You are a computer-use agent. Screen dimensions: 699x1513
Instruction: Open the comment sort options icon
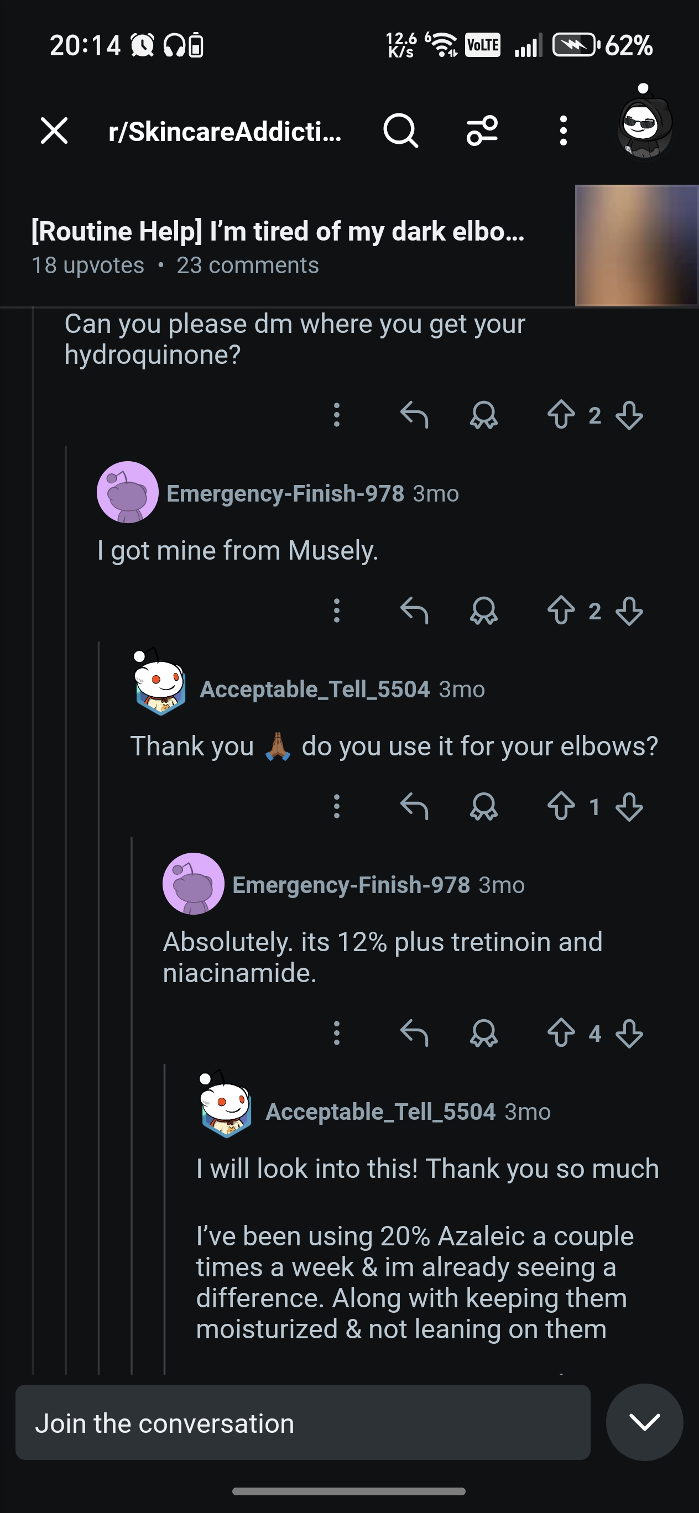[x=482, y=131]
